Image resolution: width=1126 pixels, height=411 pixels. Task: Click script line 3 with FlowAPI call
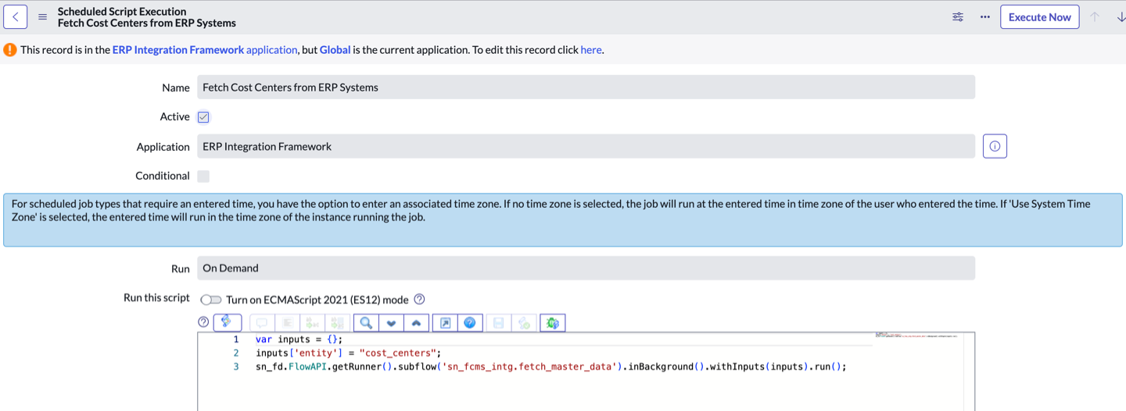point(550,366)
